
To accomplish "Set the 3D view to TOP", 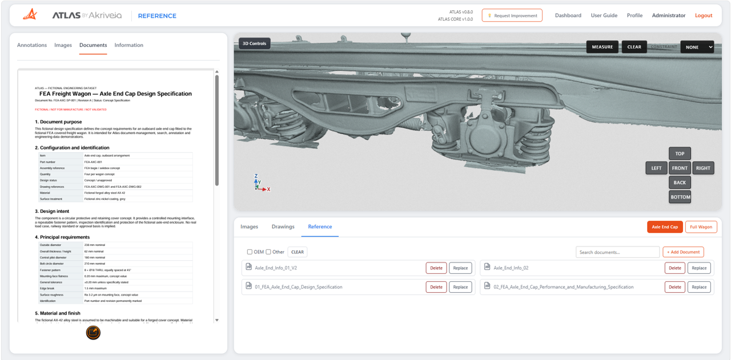I will (680, 153).
